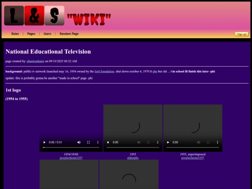Open the googlechrom3297 link under the 1955, superimposed video
252x189 pixels.
click(x=193, y=158)
